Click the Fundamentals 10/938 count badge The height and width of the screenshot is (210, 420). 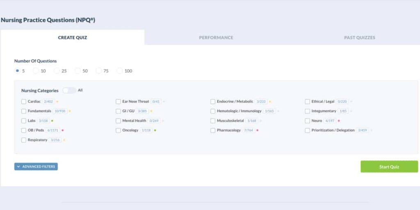(60, 111)
